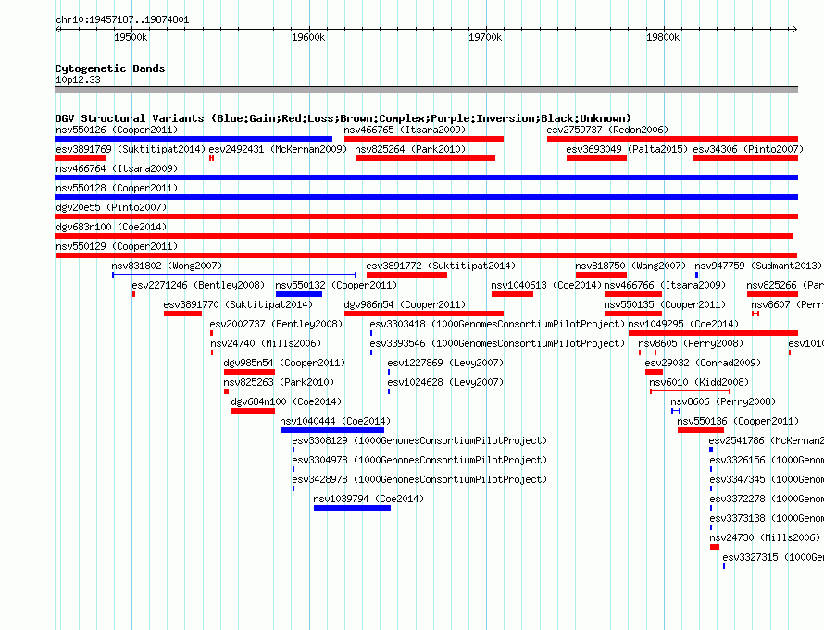Click the nsv831802 (Wong2007) variant label
The height and width of the screenshot is (630, 824).
[x=167, y=266]
